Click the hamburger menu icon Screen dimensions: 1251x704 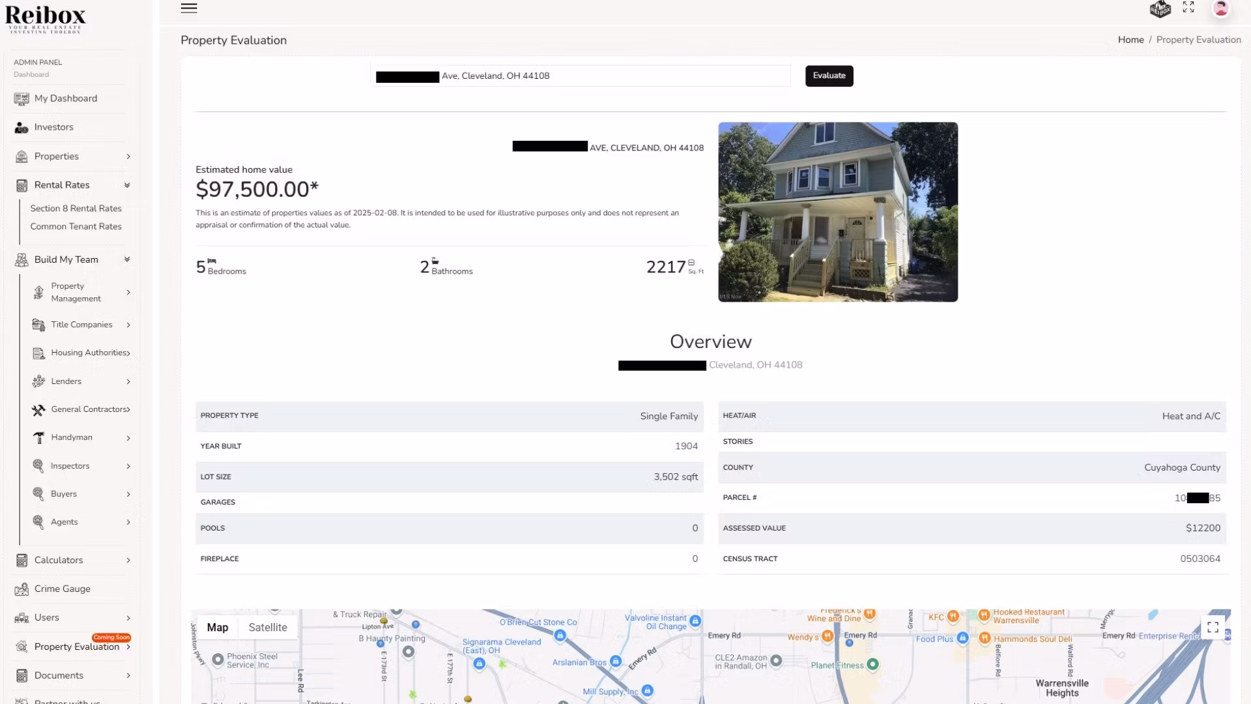point(189,8)
